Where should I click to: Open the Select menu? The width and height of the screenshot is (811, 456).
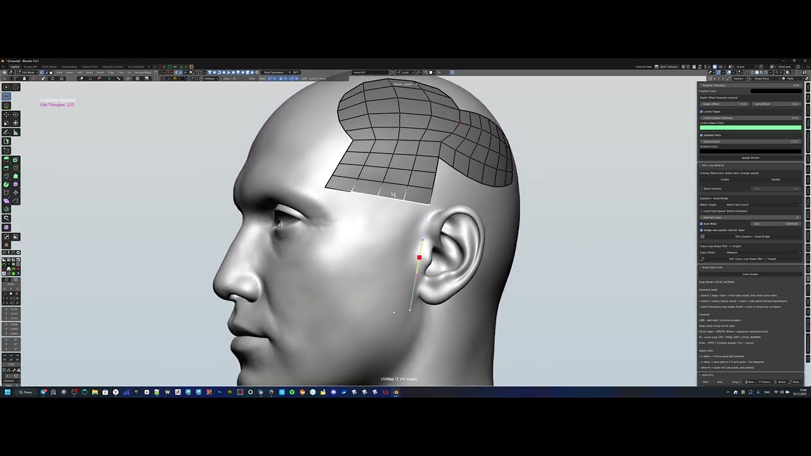(x=70, y=72)
